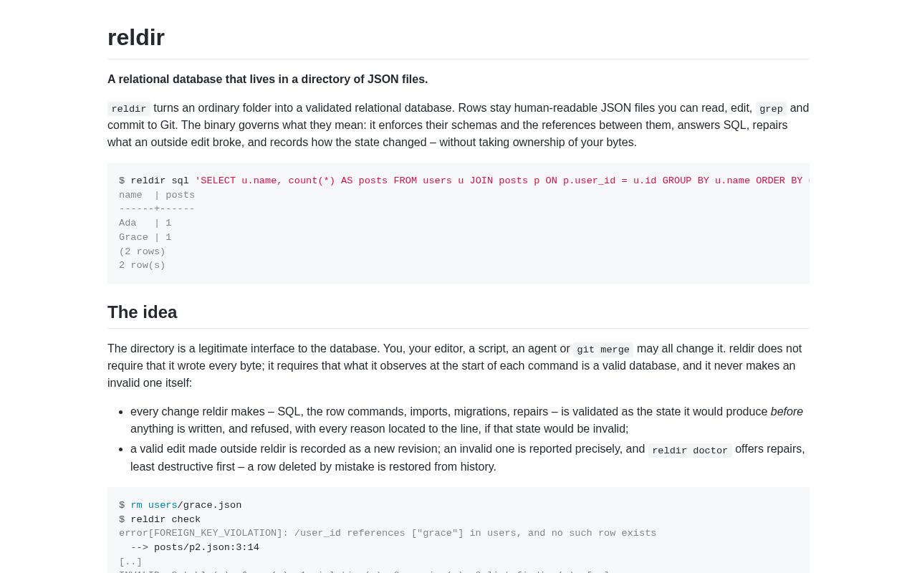Click the '------+------' separator output line
The image size is (917, 573).
coord(157,208)
